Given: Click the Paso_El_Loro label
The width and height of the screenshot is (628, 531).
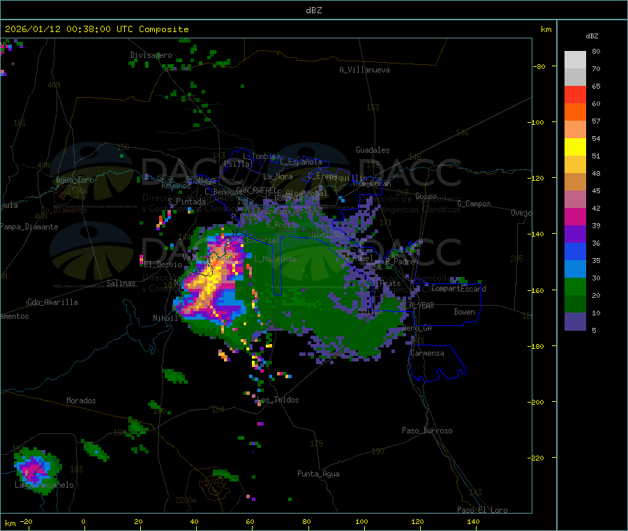Looking at the screenshot, I should 483,510.
